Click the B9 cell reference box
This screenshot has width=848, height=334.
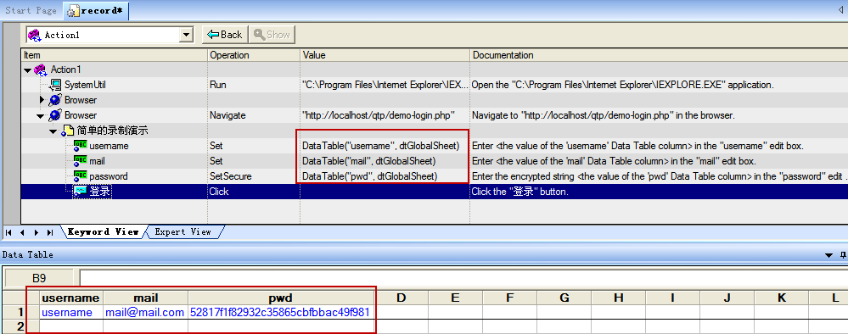(x=39, y=278)
